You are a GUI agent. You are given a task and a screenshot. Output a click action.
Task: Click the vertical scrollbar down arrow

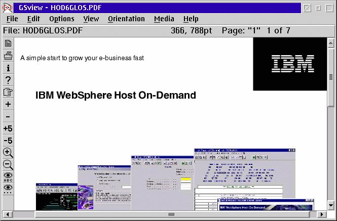pos(331,205)
